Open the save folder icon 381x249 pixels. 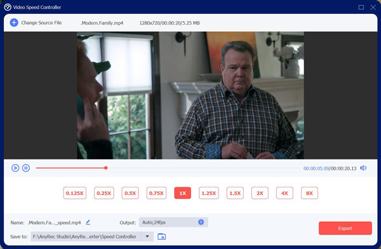[x=161, y=236]
